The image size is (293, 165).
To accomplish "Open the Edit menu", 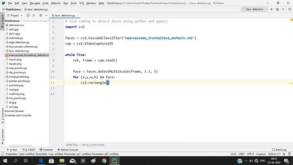I will (17, 3).
